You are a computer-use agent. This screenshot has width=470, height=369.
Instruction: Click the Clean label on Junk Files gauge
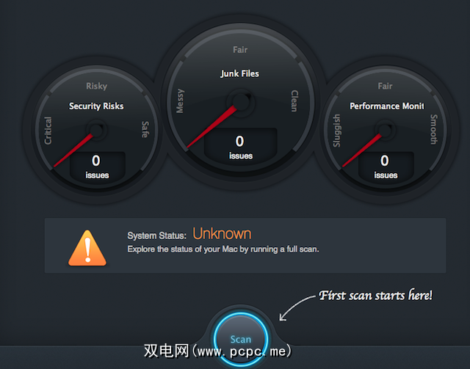coord(294,101)
